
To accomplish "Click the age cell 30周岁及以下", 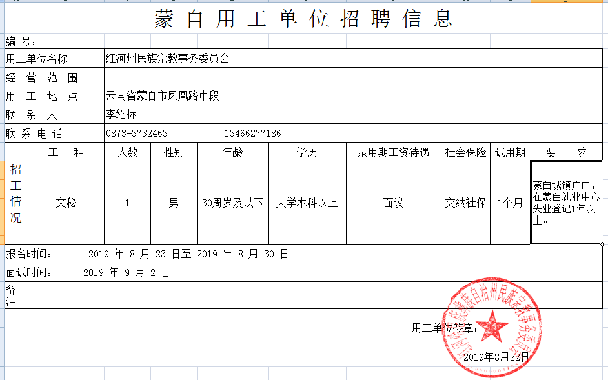I will pos(232,203).
